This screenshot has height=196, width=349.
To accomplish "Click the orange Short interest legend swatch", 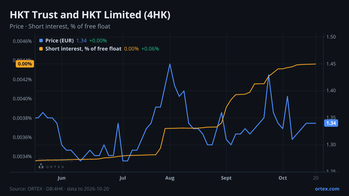I will point(41,49).
